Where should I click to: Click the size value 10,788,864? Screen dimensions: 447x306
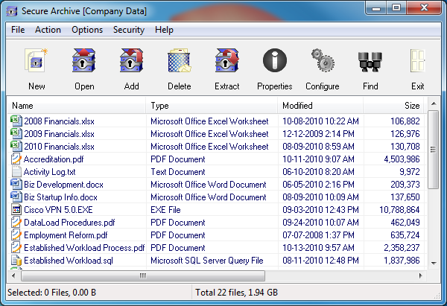(x=399, y=210)
